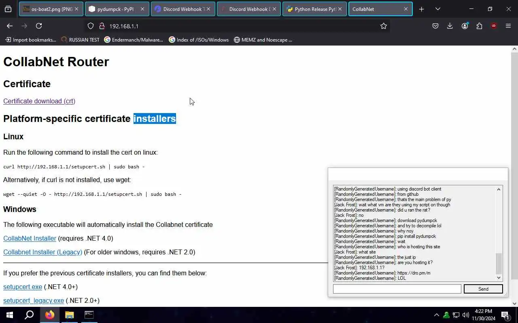Viewport: 518px width, 323px height.
Task: Open Endermanch/Malware bookmark
Action: [134, 40]
